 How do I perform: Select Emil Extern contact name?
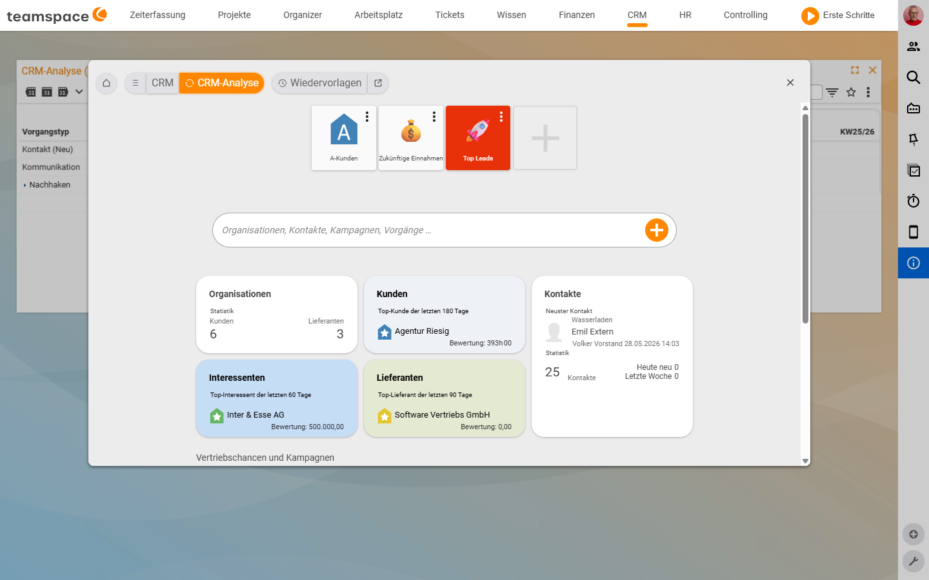coord(592,332)
